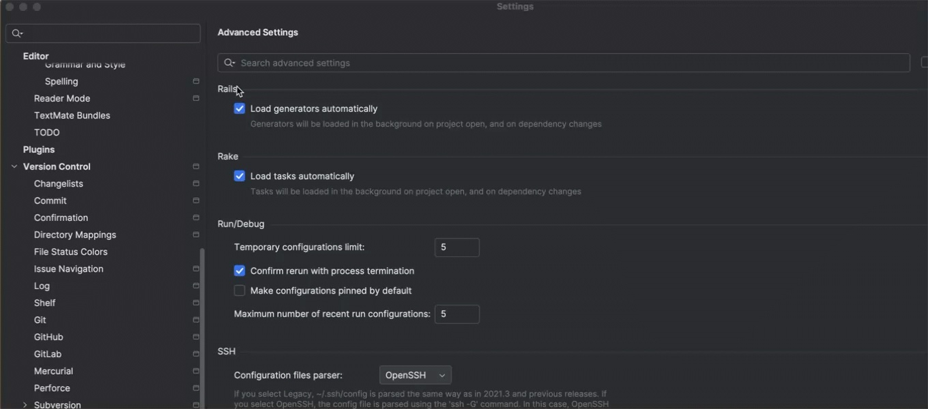
Task: Click the sidebar vertical scrollbar
Action: pos(202,327)
